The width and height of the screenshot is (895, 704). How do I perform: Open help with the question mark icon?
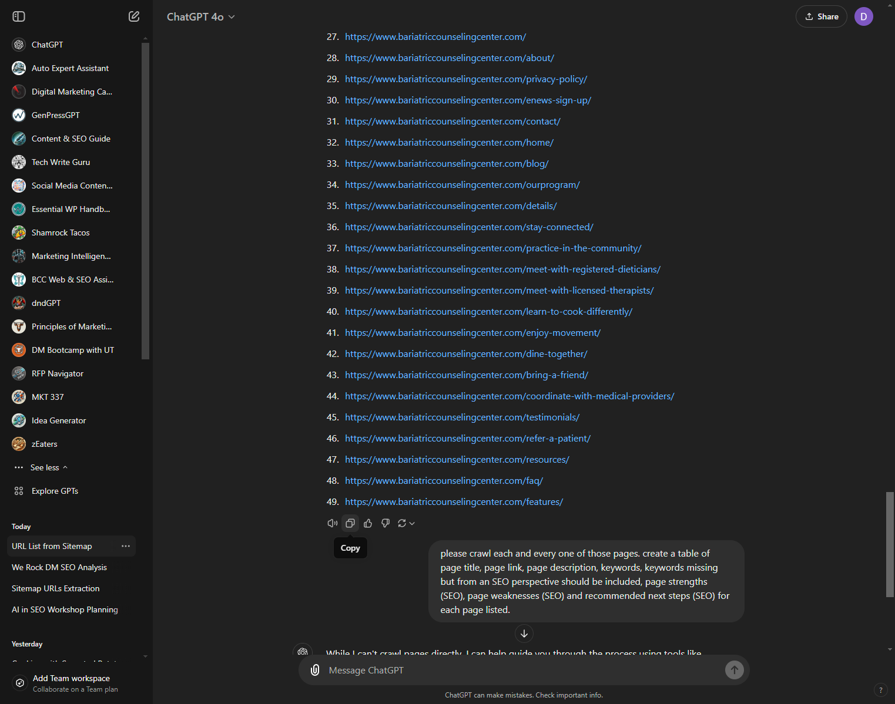point(880,690)
